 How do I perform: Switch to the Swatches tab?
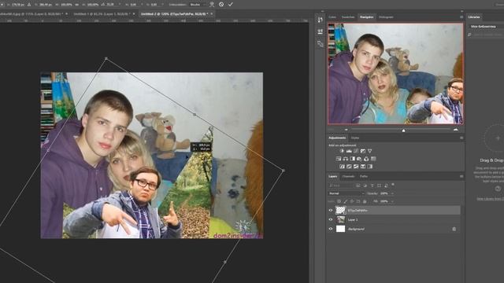click(x=348, y=17)
